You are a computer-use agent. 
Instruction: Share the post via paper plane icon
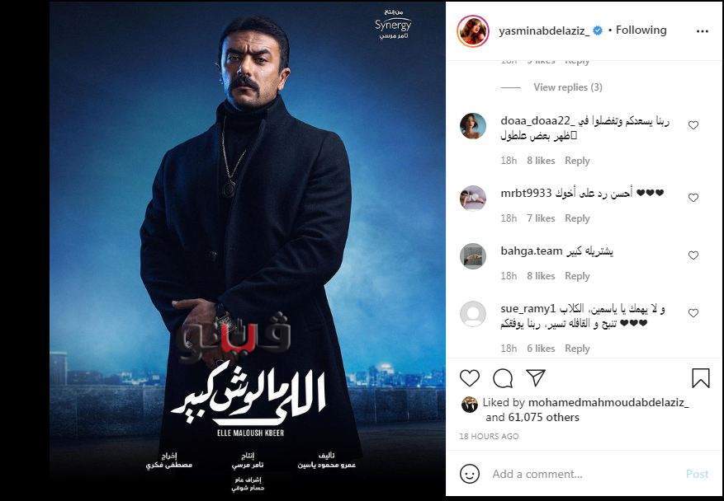[x=536, y=377]
